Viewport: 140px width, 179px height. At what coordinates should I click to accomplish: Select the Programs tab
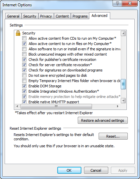coord(80,16)
